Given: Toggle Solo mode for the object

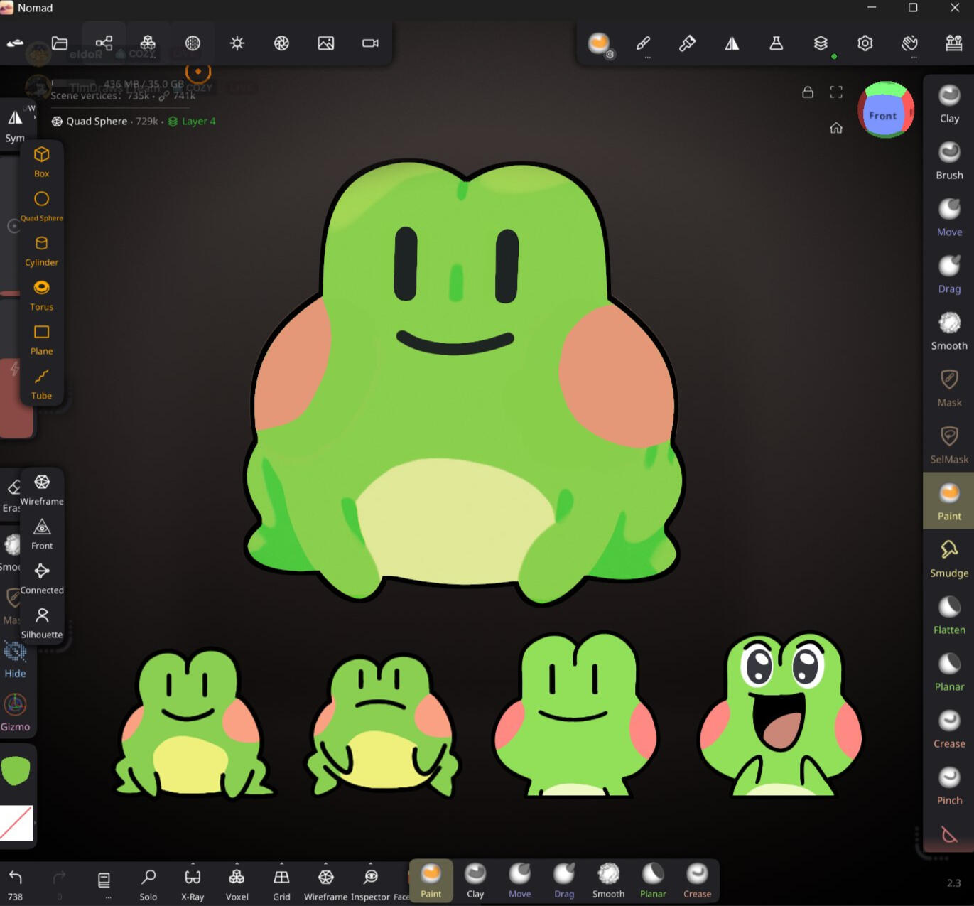Looking at the screenshot, I should coord(148,883).
